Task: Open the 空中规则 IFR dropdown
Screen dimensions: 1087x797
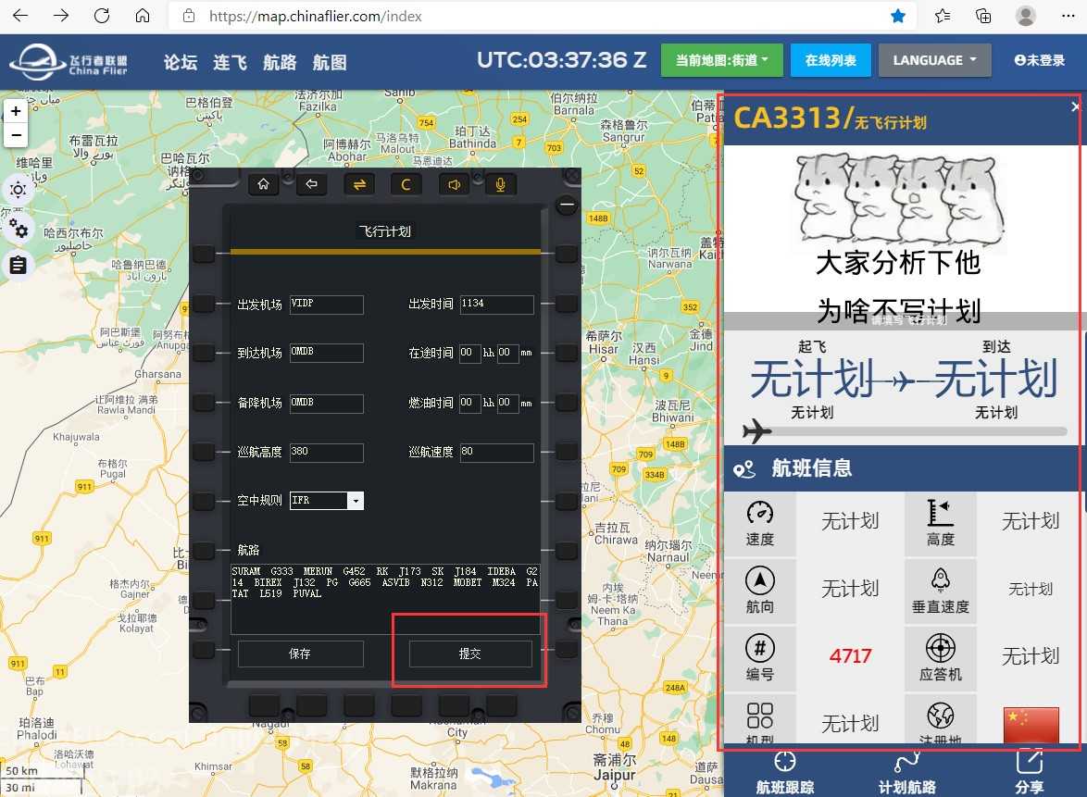Action: coord(356,500)
